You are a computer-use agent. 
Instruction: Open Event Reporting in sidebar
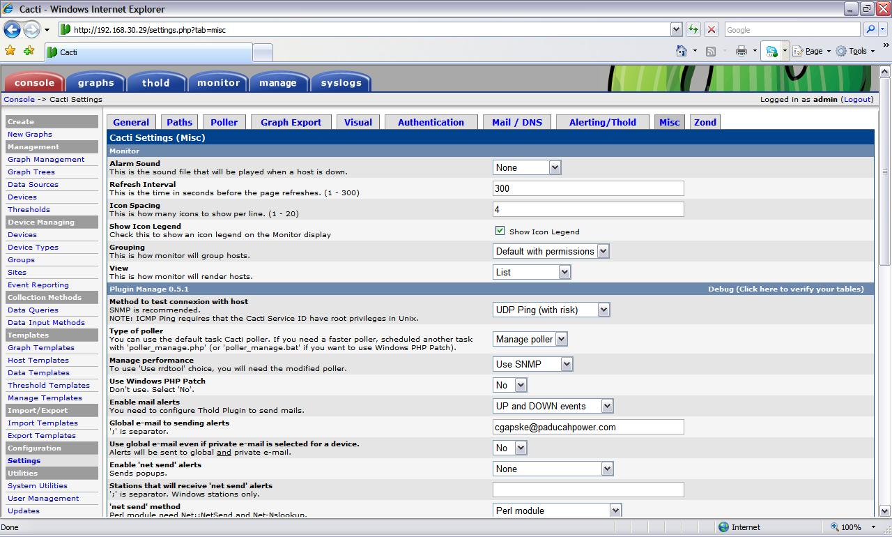coord(38,285)
